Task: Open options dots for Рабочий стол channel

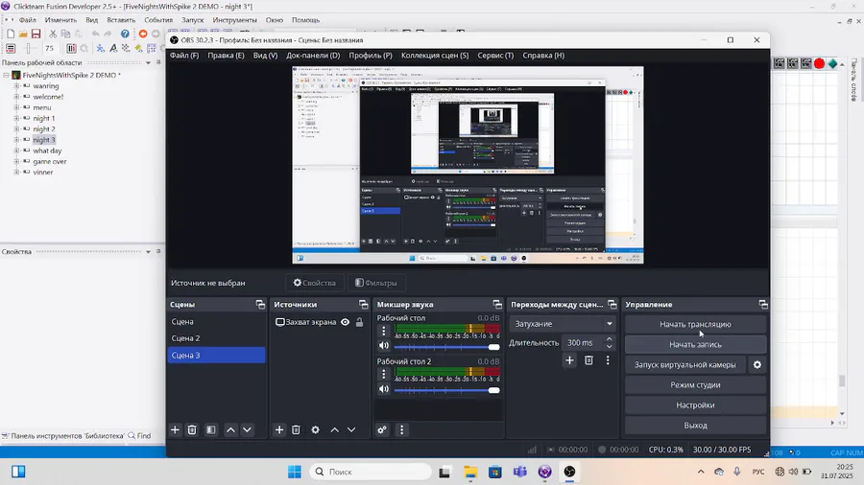Action: coord(384,331)
